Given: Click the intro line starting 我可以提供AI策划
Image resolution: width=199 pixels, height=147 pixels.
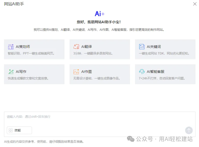Looking at the screenshot, I should [99, 30].
